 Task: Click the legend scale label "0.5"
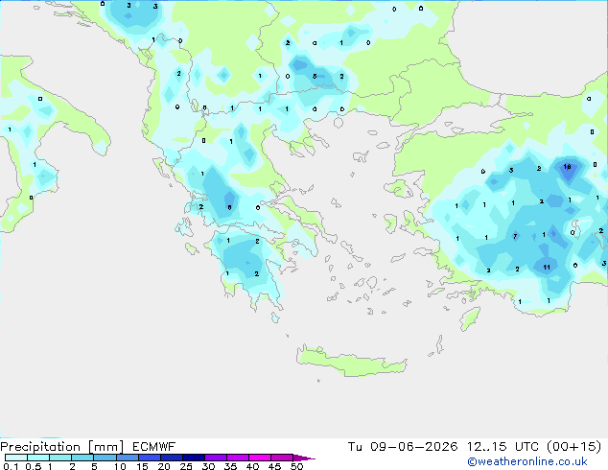click(34, 466)
